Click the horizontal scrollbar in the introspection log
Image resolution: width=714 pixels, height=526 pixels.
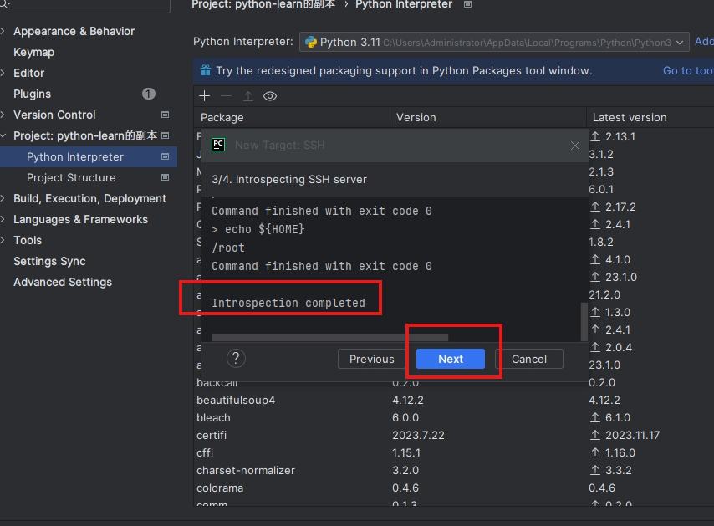tap(330, 338)
